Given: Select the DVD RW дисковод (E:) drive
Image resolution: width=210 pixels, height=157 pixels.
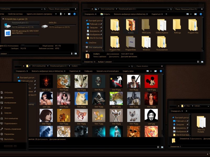Looking at the screenshot, I should coord(22,33).
